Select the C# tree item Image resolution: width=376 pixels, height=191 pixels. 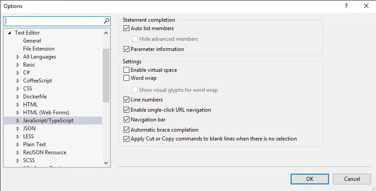pos(26,72)
